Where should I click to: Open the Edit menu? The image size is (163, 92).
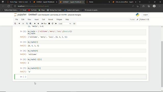click(23, 19)
